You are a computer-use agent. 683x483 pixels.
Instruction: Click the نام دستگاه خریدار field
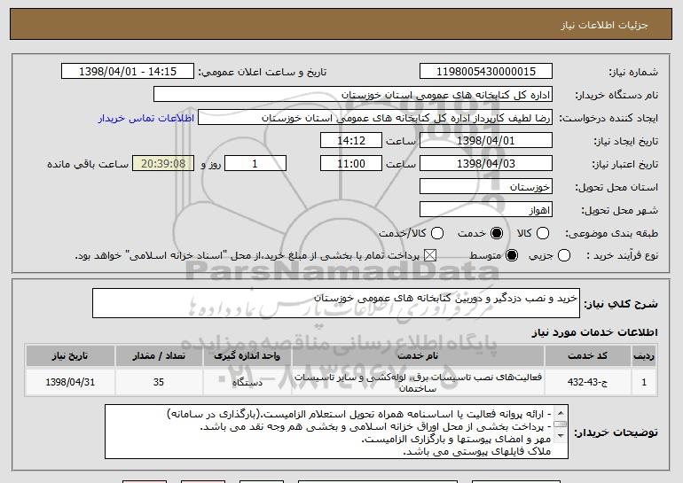(x=353, y=95)
